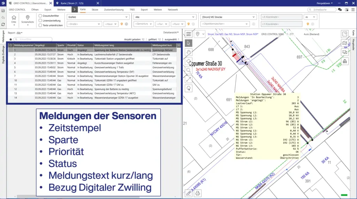357x199 pixels.
Task: Open the chat messages icon
Action: 340,9
